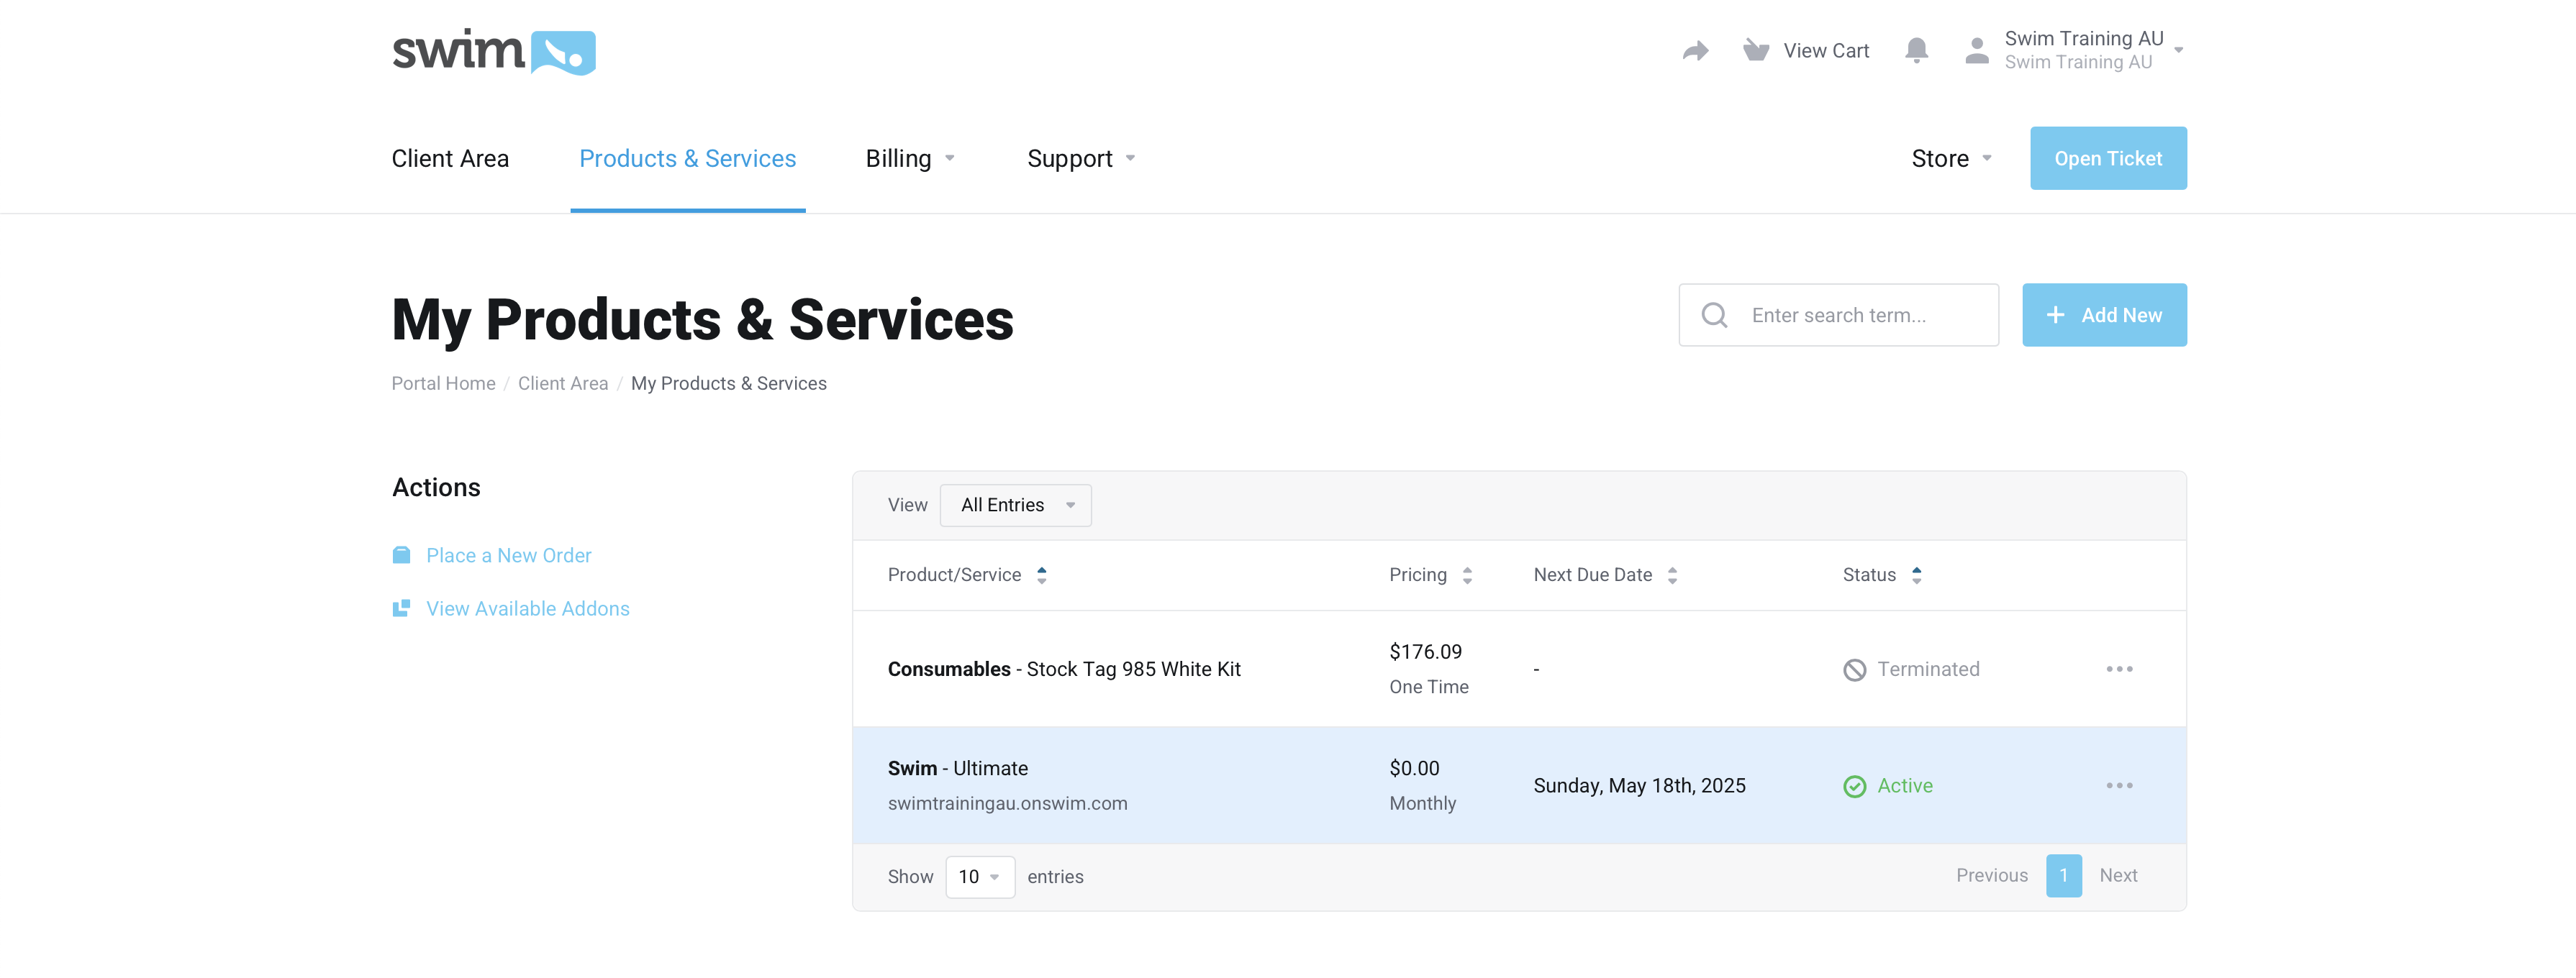Open the Support dropdown menu

click(x=1081, y=159)
